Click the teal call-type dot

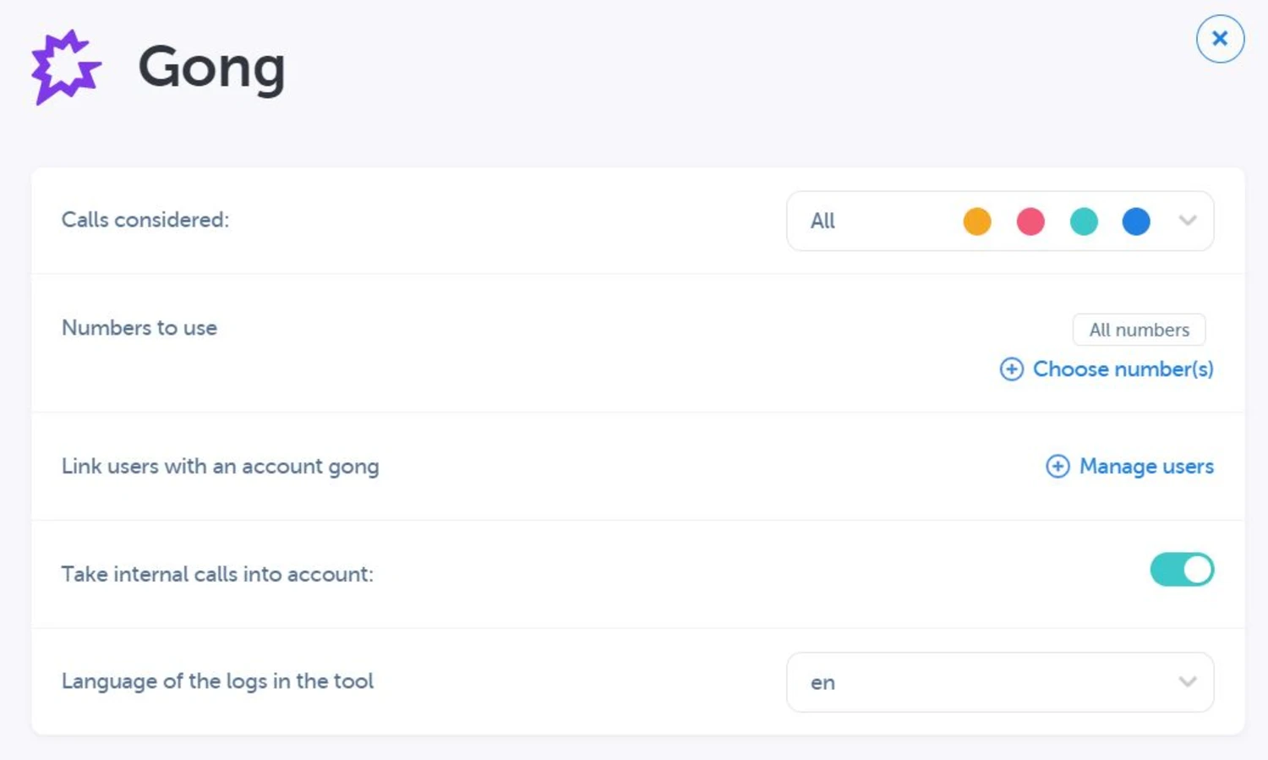pos(1084,221)
